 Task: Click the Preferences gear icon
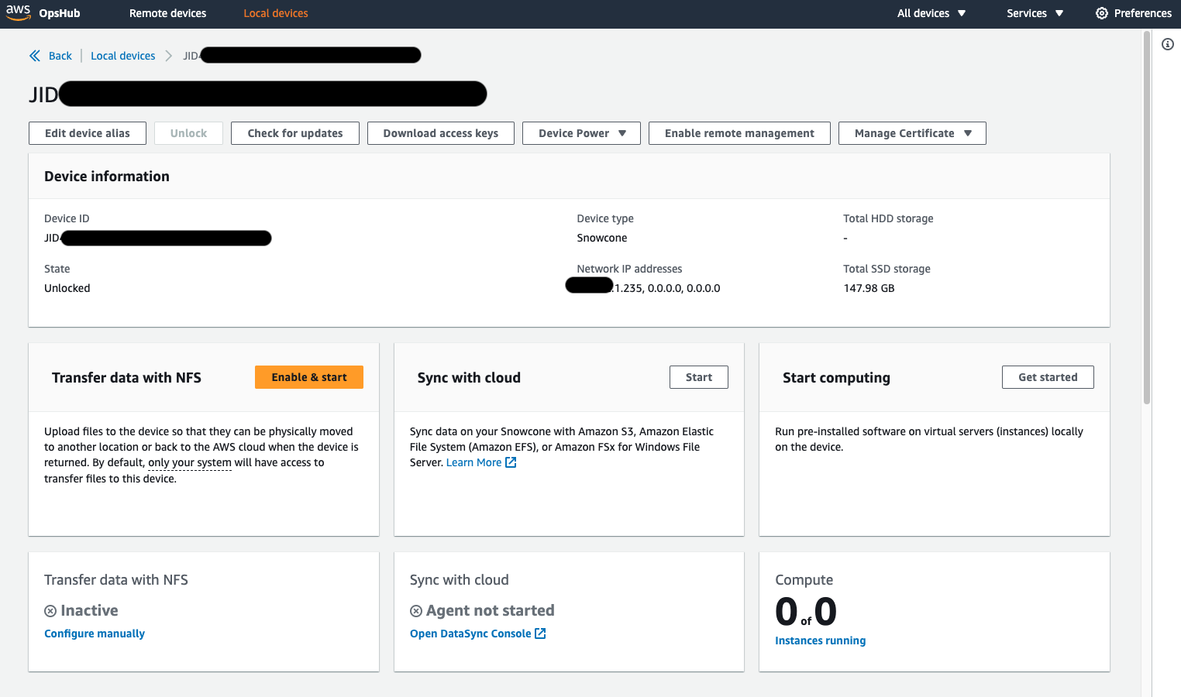coord(1102,13)
